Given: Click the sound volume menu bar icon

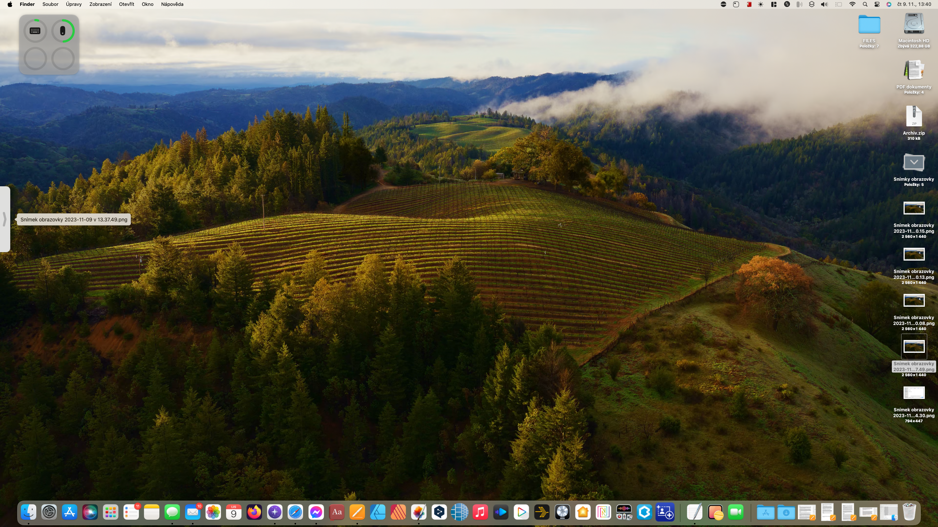Looking at the screenshot, I should pos(824,4).
